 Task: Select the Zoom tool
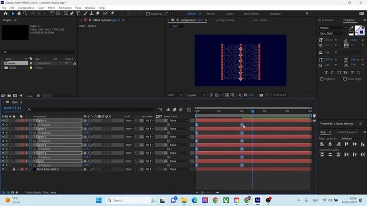click(25, 14)
